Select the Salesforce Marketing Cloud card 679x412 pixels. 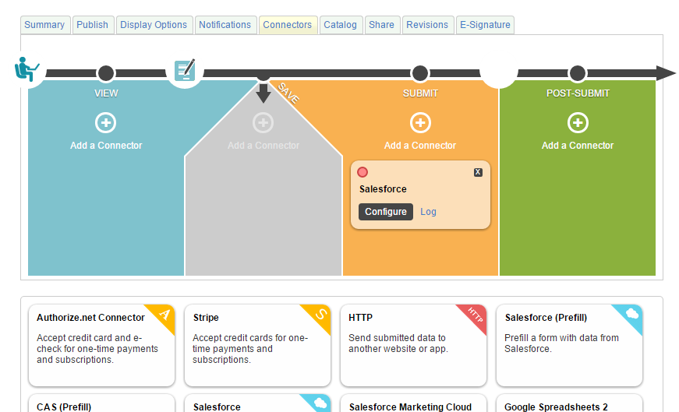pyautogui.click(x=413, y=403)
